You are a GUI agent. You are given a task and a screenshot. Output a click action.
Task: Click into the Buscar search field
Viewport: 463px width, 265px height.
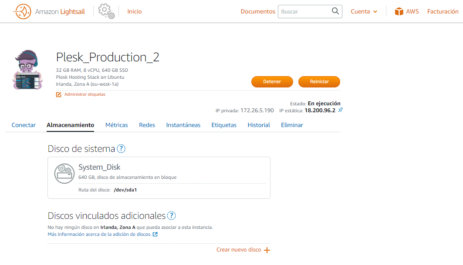(304, 12)
